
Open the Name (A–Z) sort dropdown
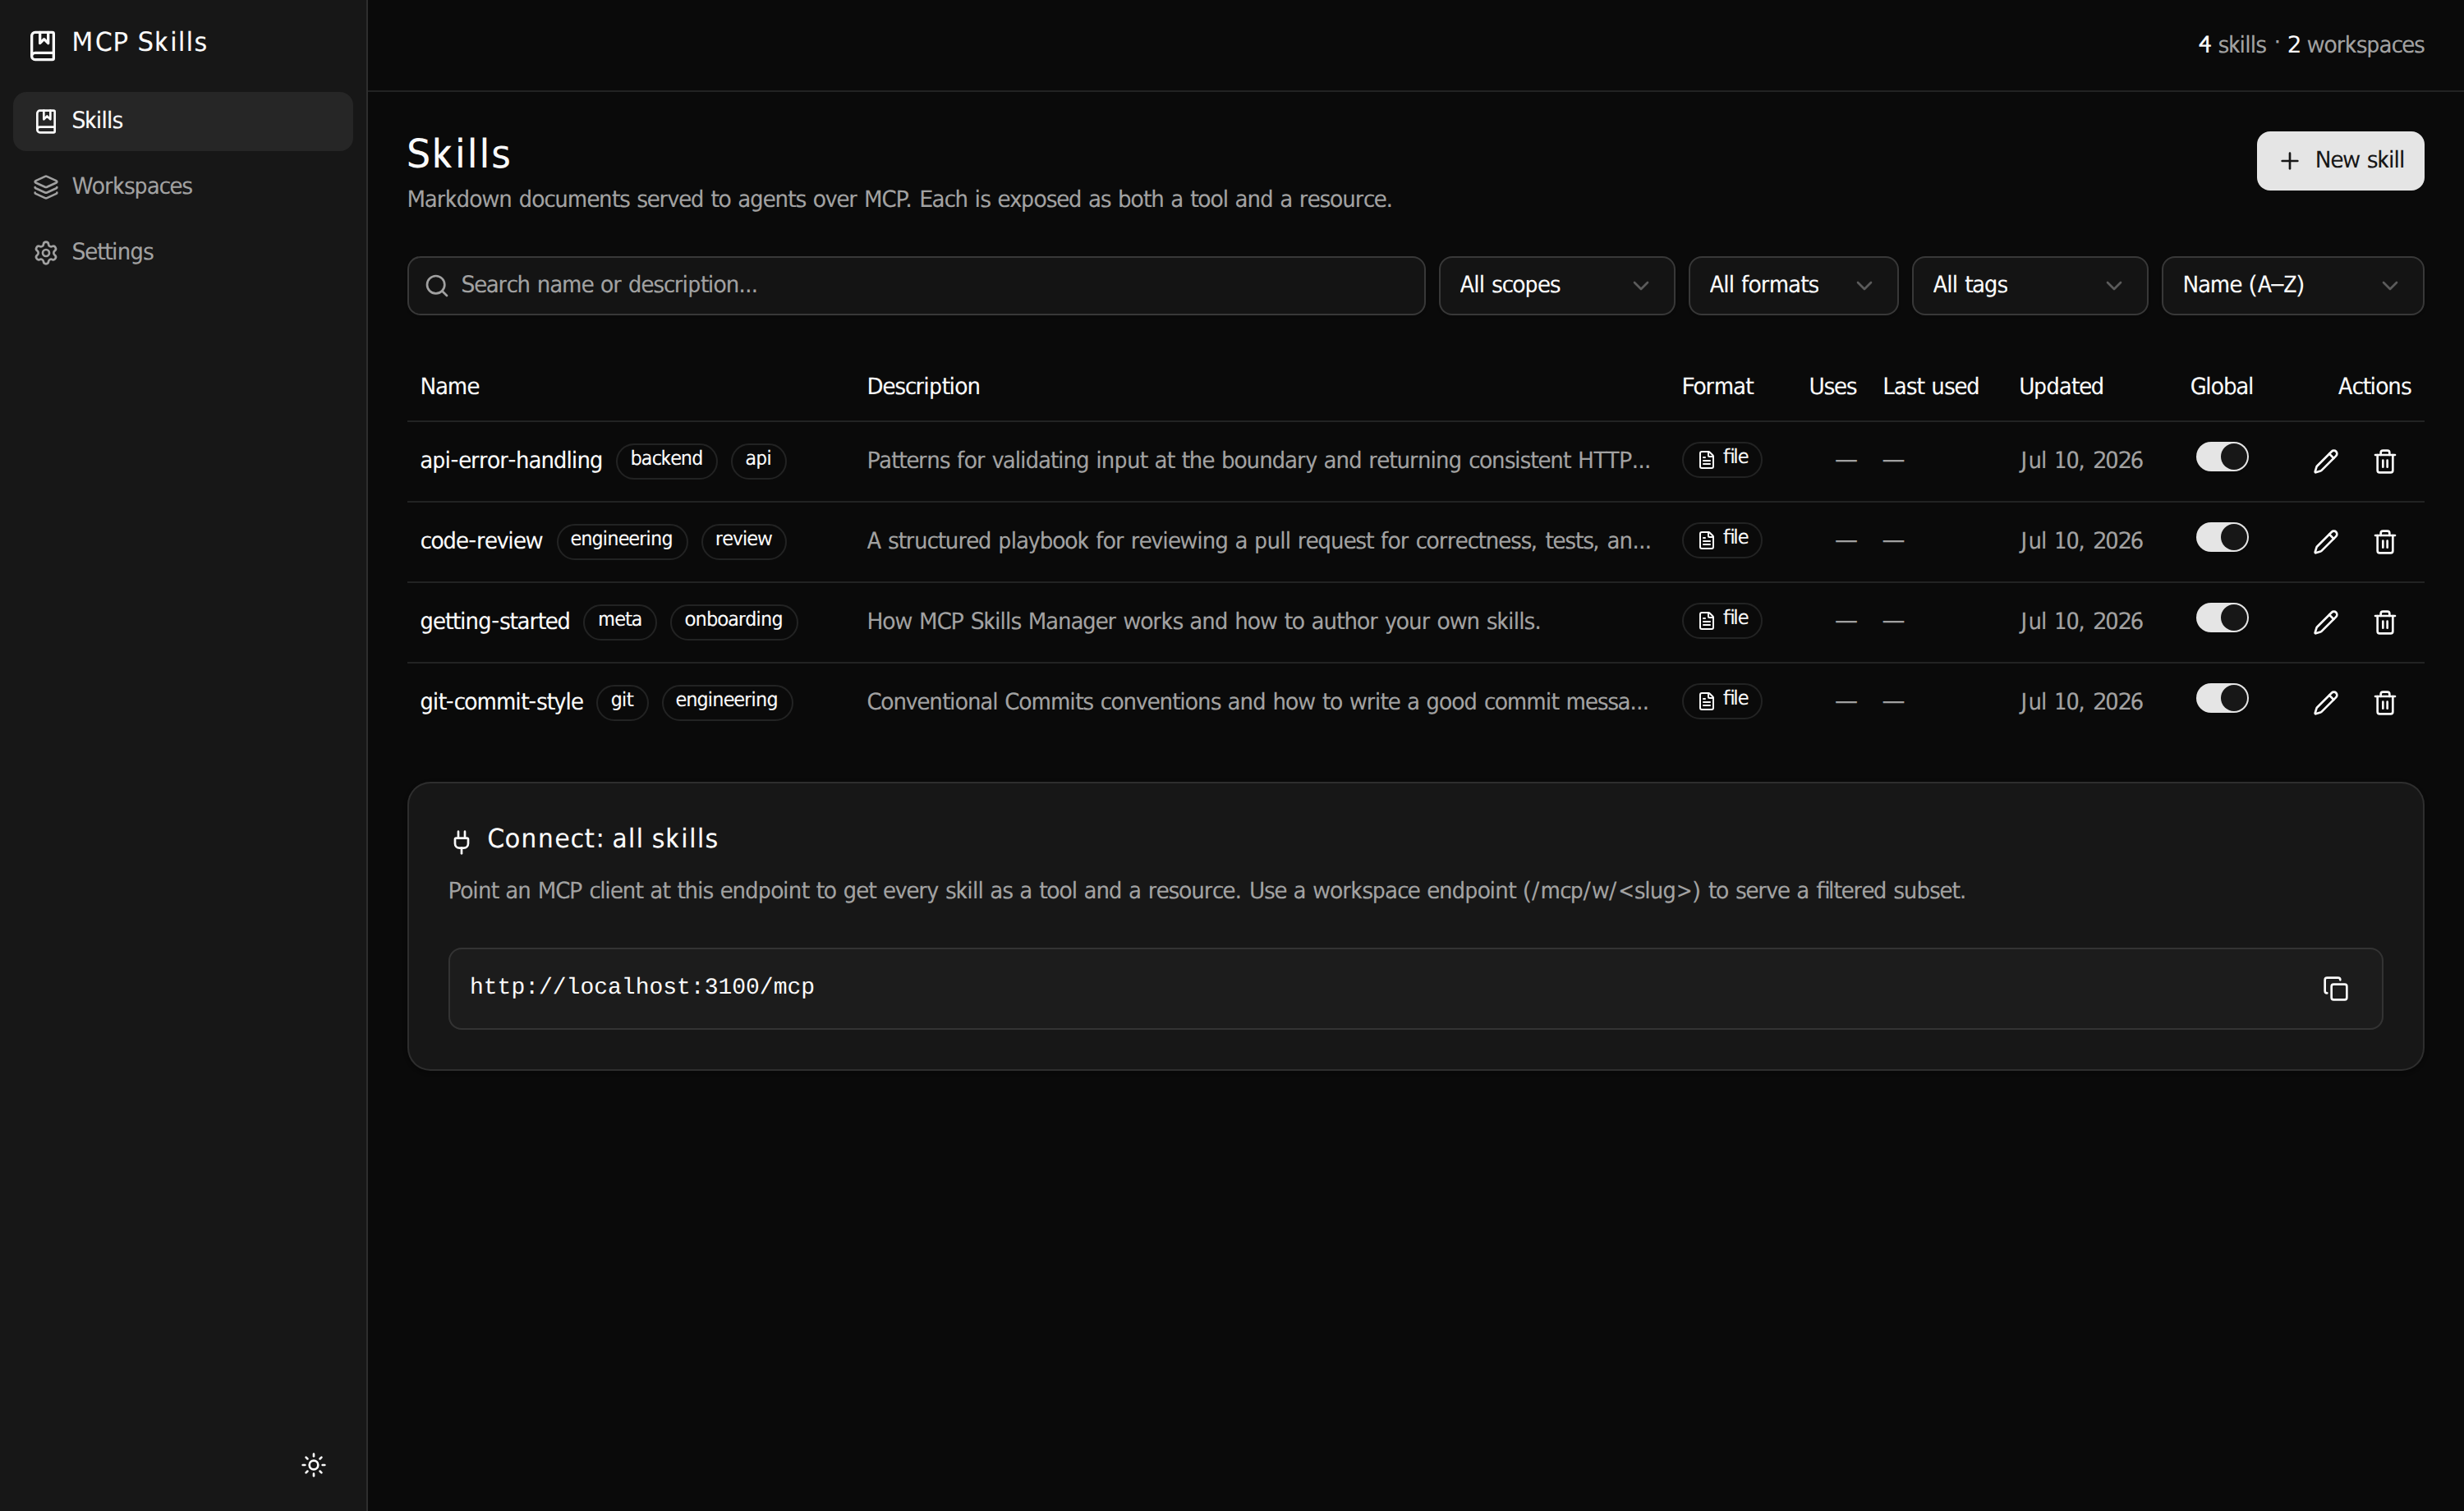[x=2292, y=286]
